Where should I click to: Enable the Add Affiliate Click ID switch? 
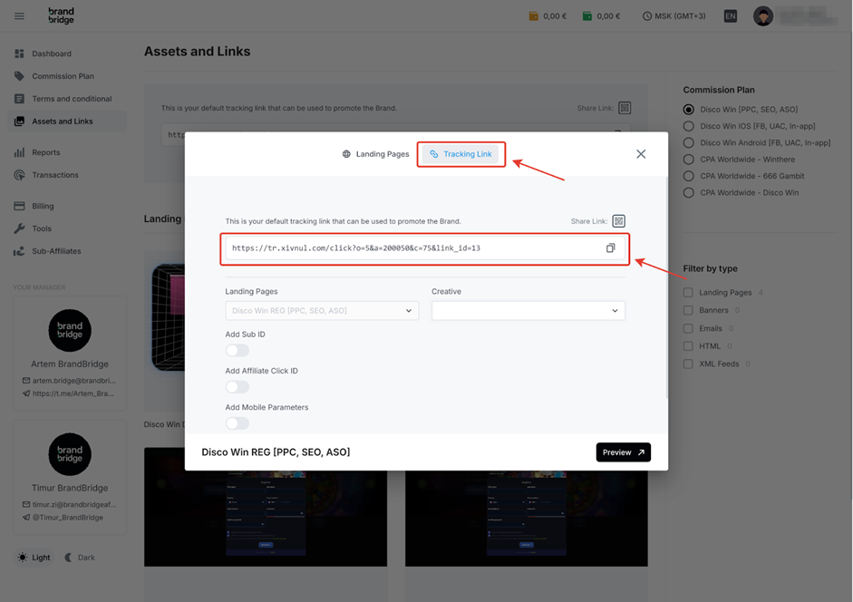point(237,387)
